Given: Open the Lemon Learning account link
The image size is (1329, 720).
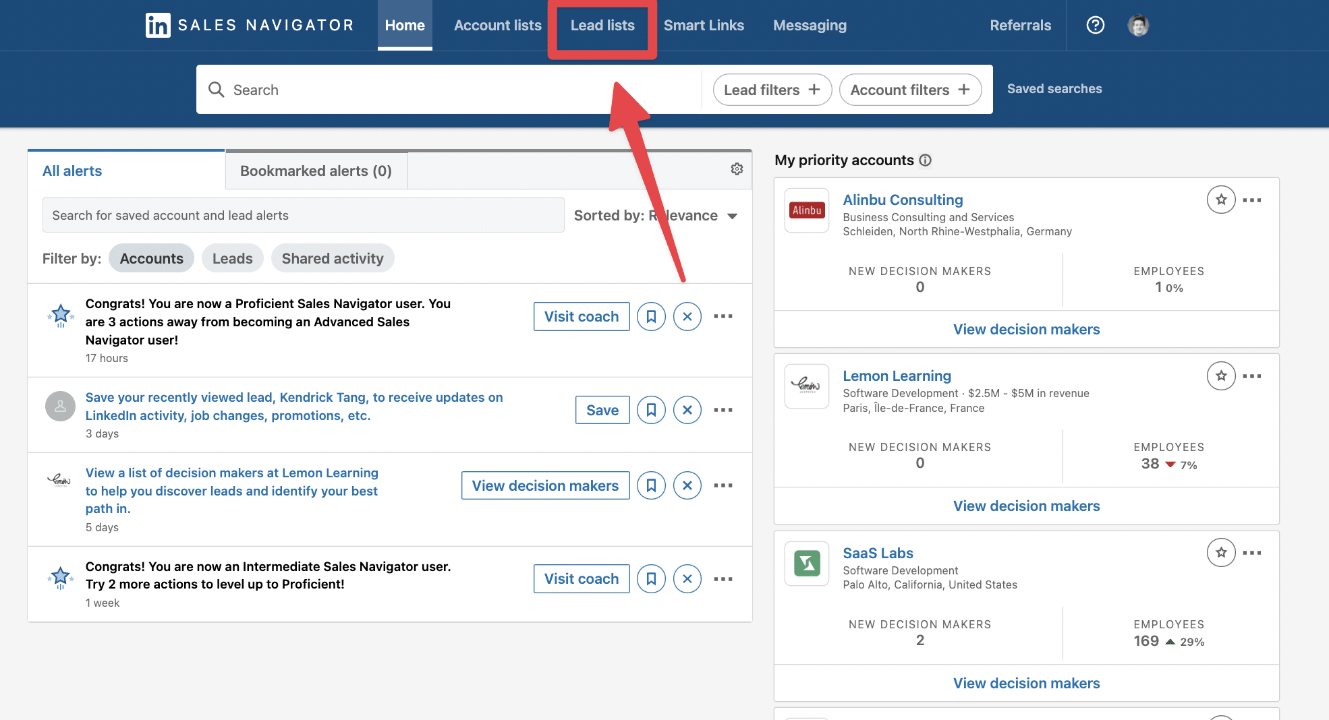Looking at the screenshot, I should click(897, 376).
